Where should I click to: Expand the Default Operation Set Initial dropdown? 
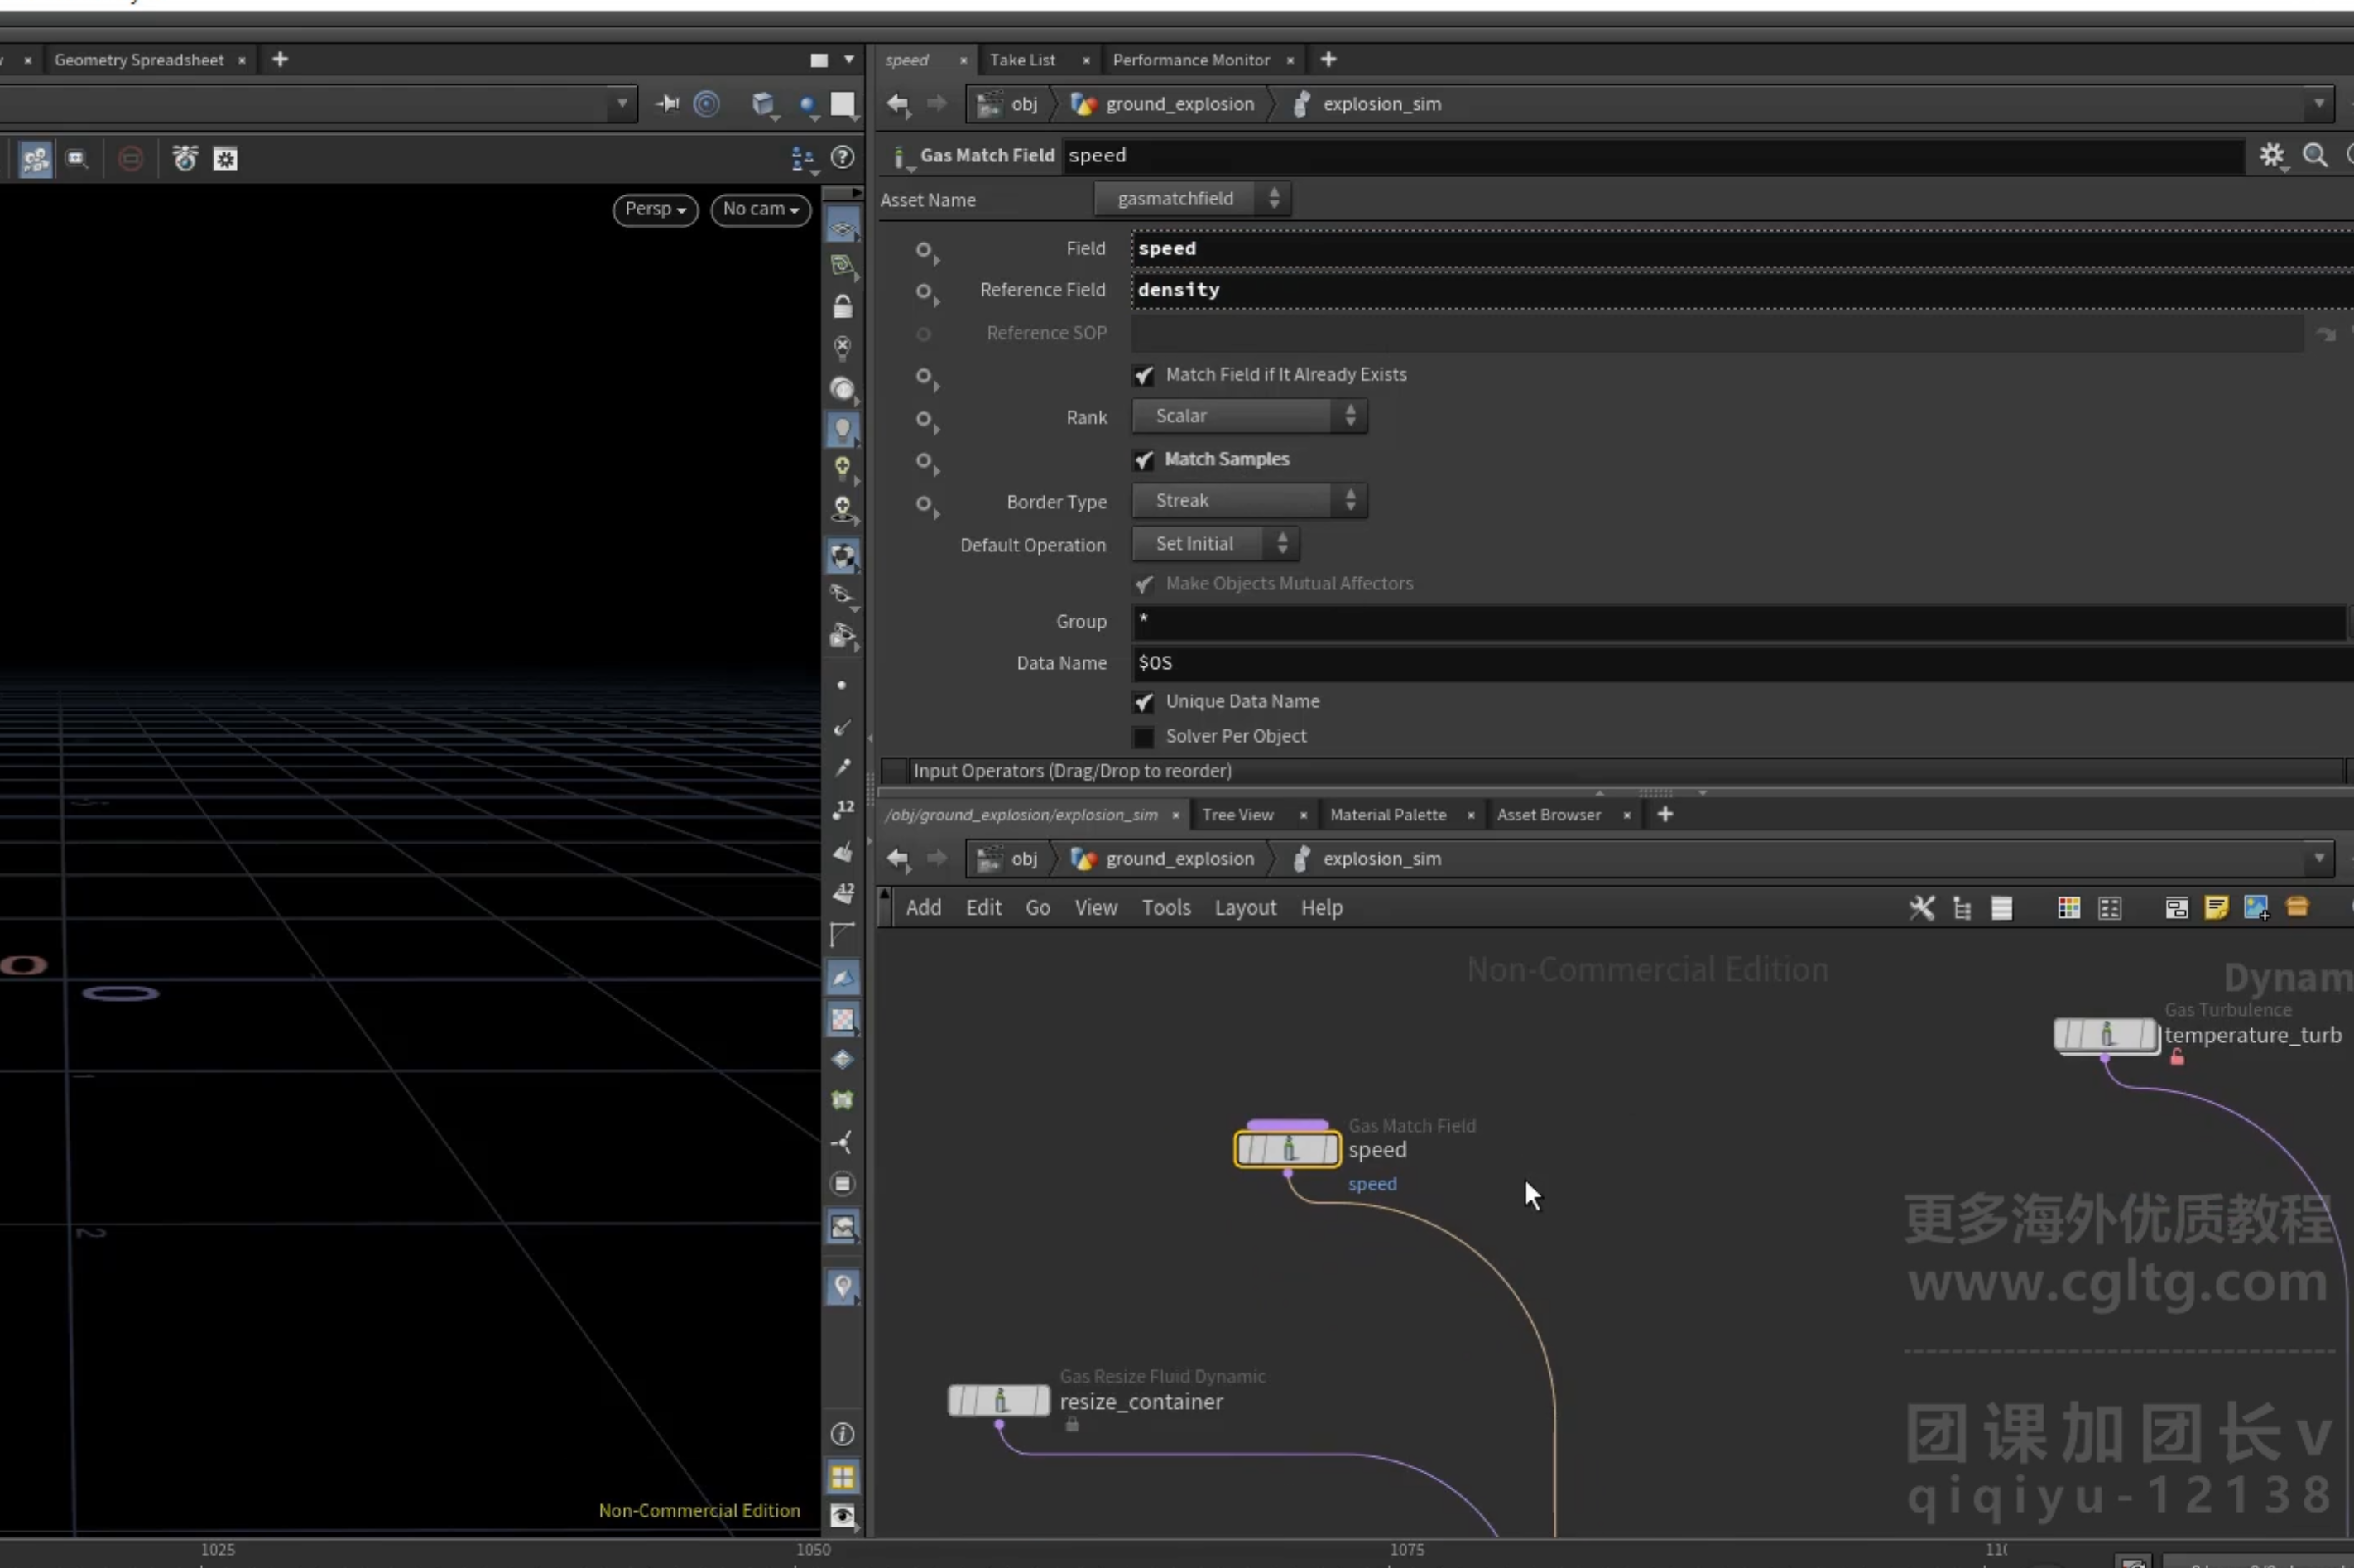(1215, 544)
